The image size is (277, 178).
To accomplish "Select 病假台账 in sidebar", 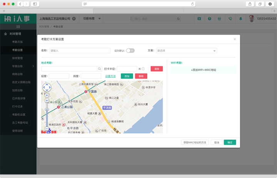I will 17,74.
